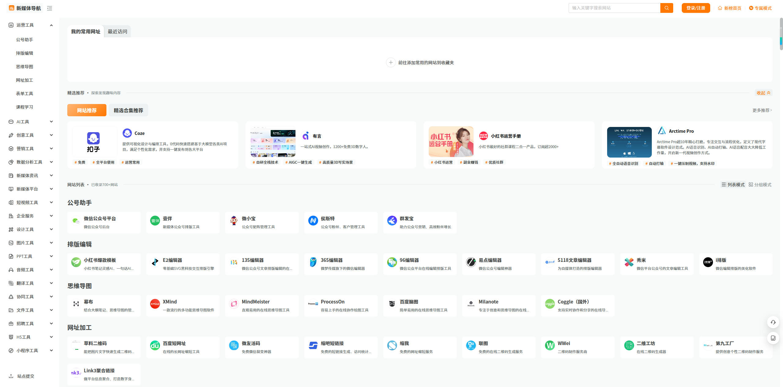Click the Coze round logo icon
Viewport: 783px width, 387px height.
(x=127, y=133)
